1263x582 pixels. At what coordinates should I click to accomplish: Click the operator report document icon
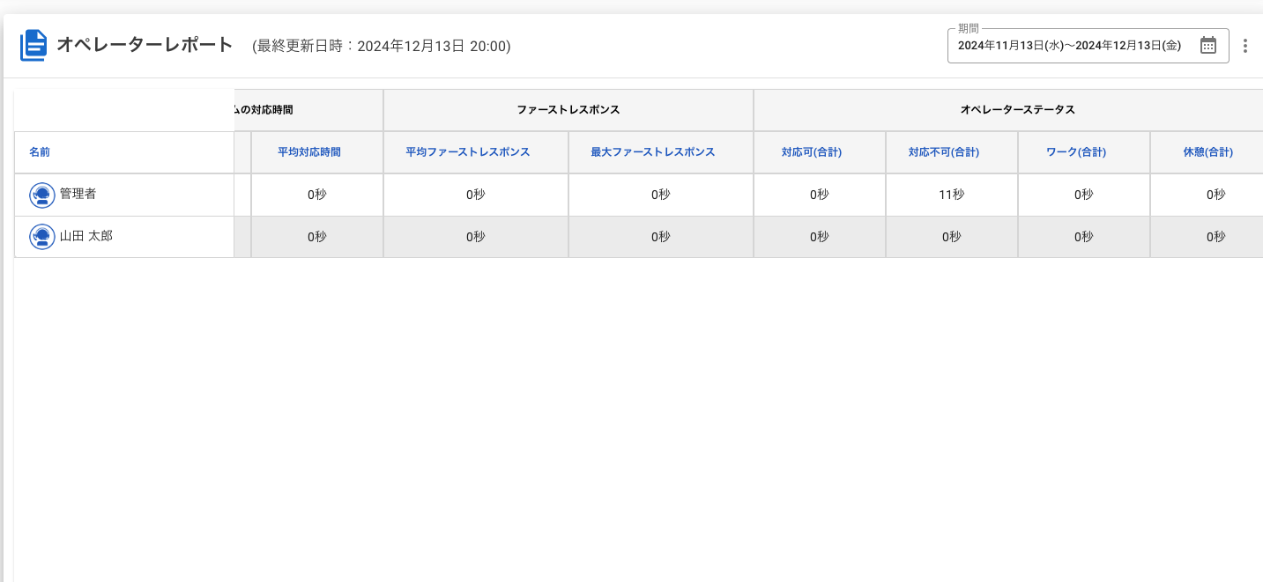(x=33, y=45)
